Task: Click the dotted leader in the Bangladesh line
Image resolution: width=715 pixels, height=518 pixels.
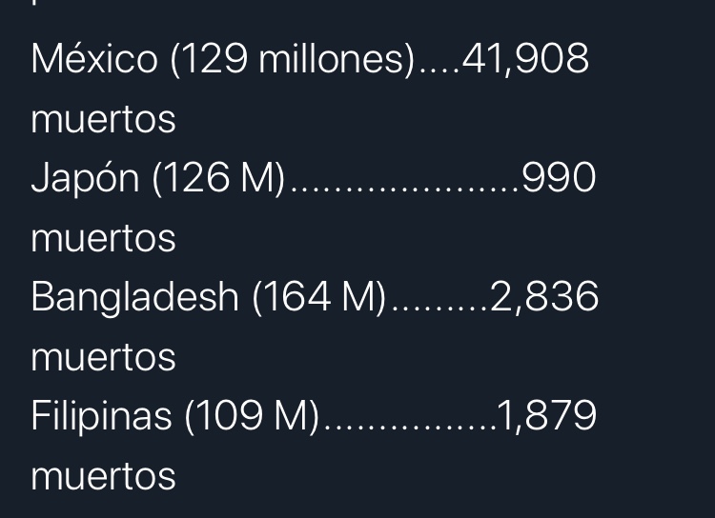Action: tap(440, 308)
